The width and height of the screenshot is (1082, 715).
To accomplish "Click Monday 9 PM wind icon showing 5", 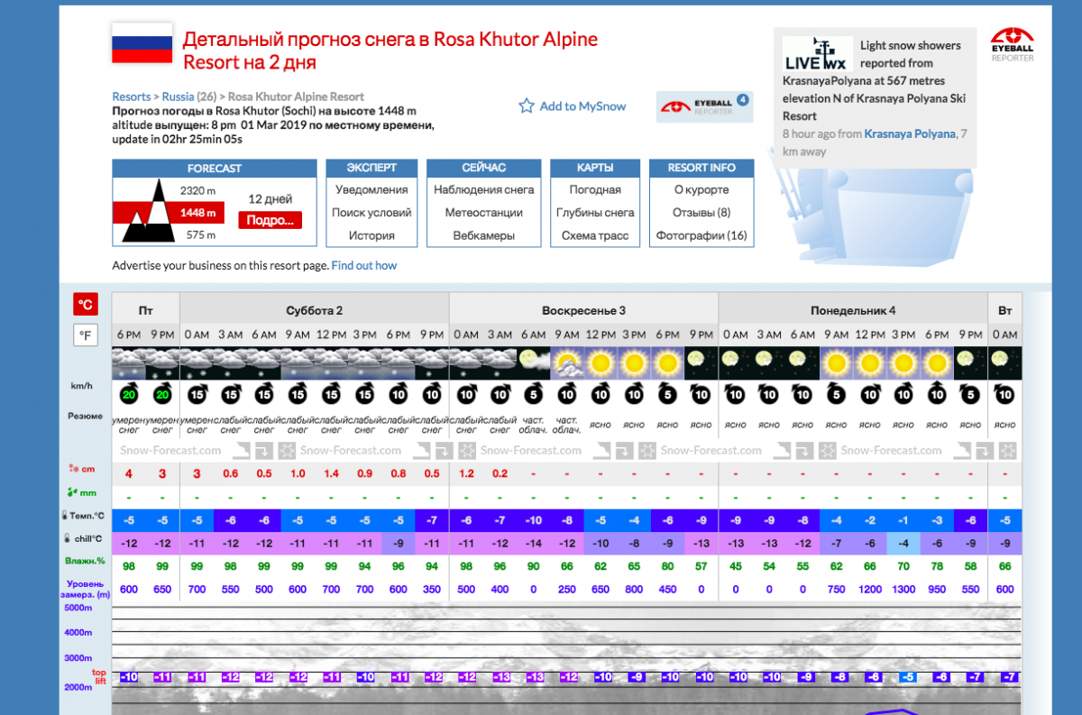I will point(970,394).
